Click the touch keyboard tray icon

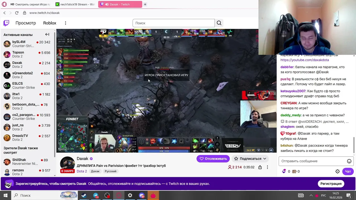(301, 195)
